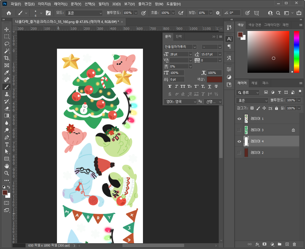
Task: Open font size 28 pt dropdown
Action: (x=191, y=54)
